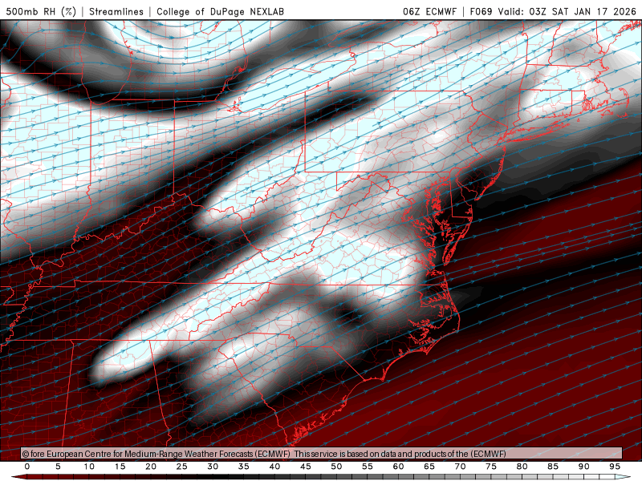The height and width of the screenshot is (481, 642).
Task: Click the 60 label on the color scale
Action: (x=398, y=467)
